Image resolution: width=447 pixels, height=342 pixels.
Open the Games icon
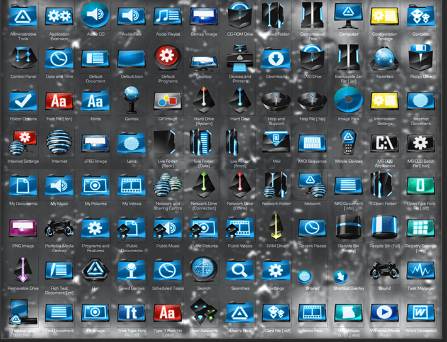click(131, 100)
